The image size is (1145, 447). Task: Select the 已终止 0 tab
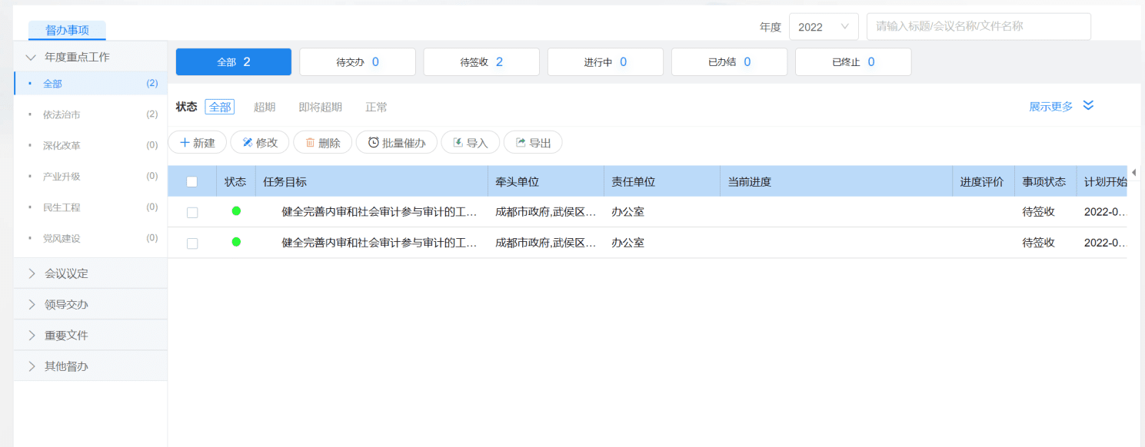click(x=854, y=62)
